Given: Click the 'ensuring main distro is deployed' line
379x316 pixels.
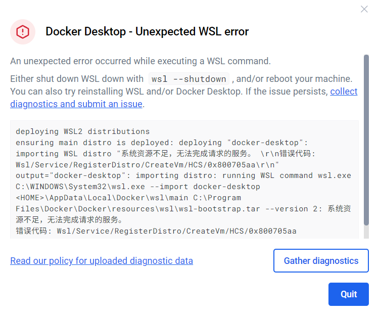Looking at the screenshot, I should (162, 143).
